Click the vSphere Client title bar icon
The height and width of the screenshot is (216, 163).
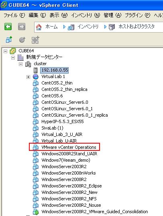tap(4, 5)
